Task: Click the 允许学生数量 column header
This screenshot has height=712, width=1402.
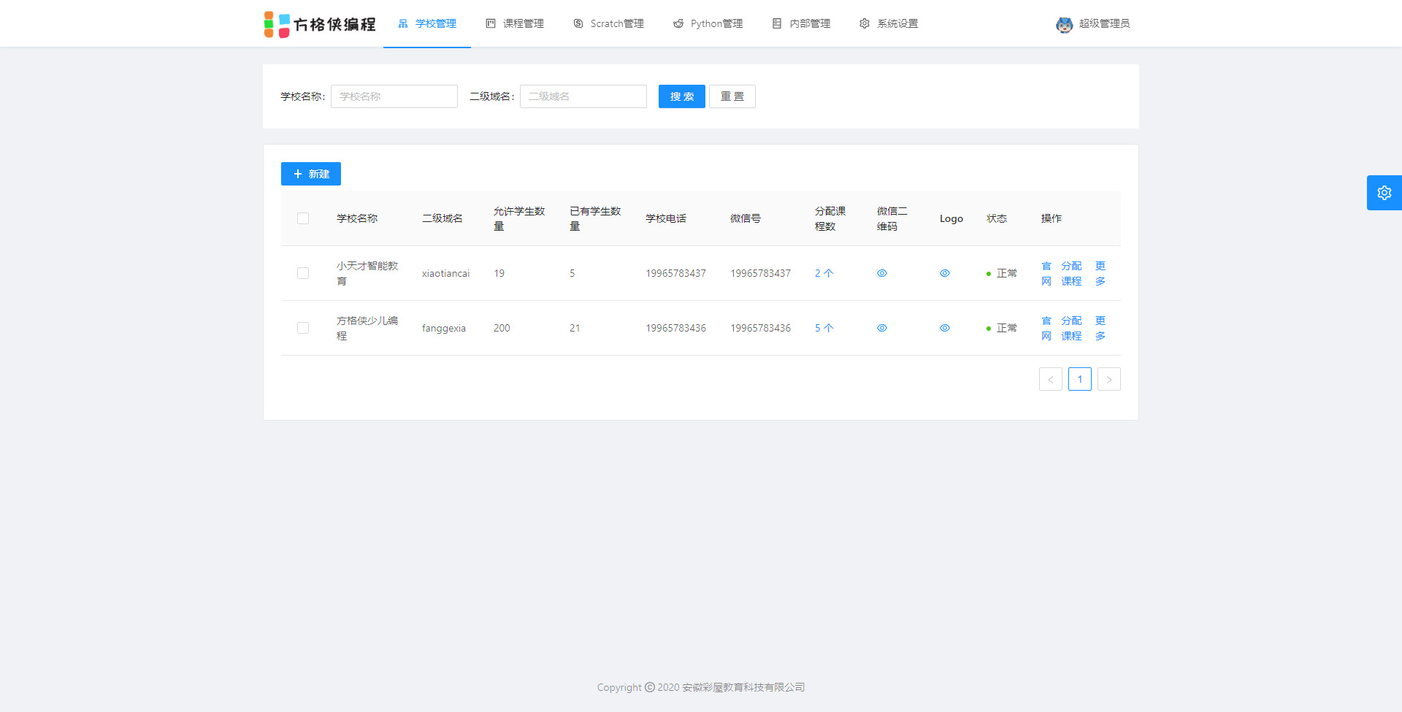Action: [x=519, y=218]
